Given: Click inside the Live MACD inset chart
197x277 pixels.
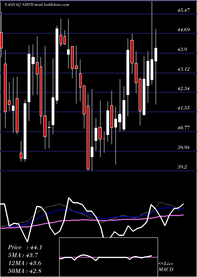Looking at the screenshot, I should click(108, 257).
